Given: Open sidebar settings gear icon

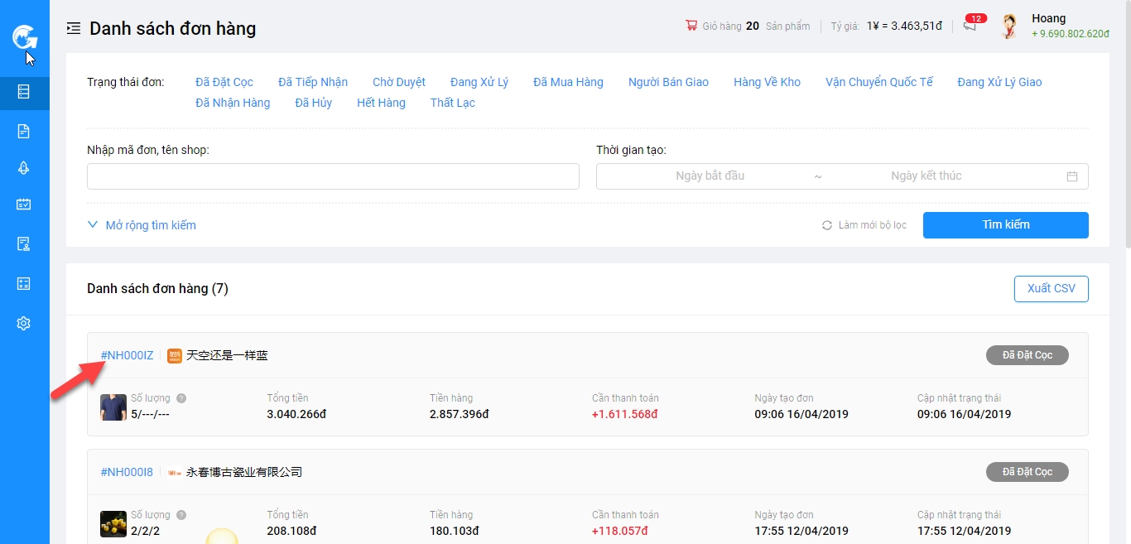Looking at the screenshot, I should [x=24, y=324].
